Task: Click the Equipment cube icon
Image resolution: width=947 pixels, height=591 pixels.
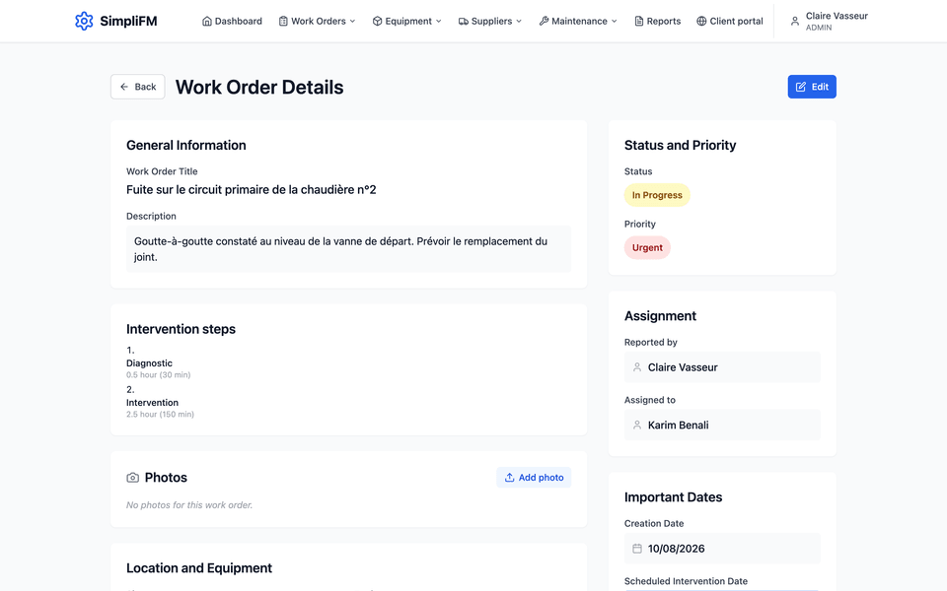Action: pyautogui.click(x=378, y=21)
